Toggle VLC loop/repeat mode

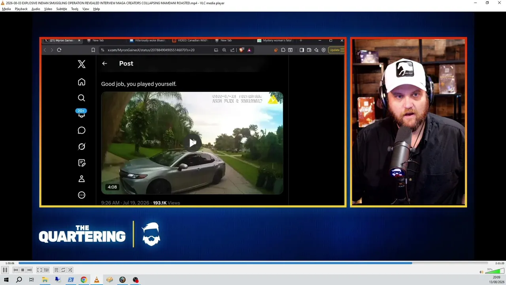click(63, 270)
